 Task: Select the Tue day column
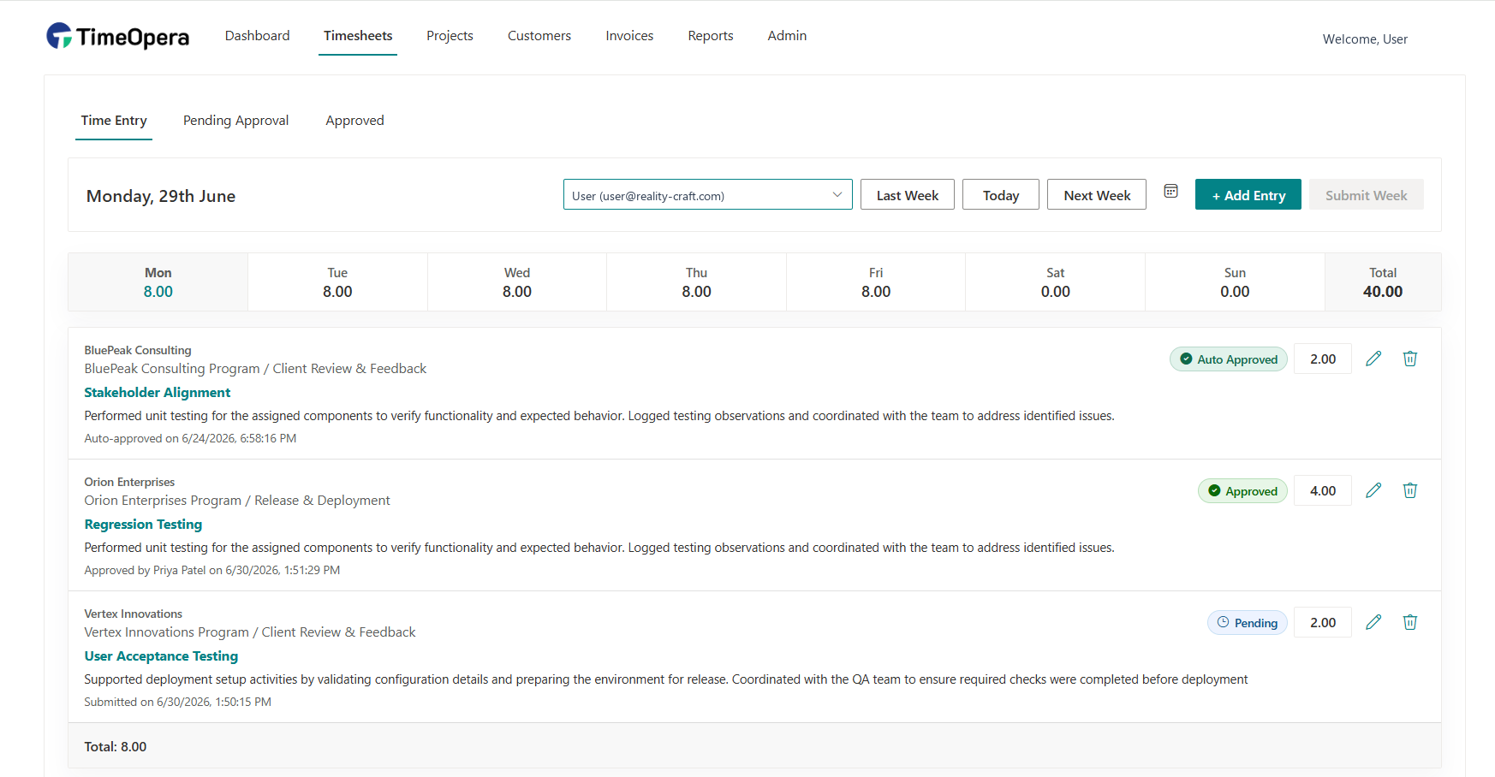337,282
